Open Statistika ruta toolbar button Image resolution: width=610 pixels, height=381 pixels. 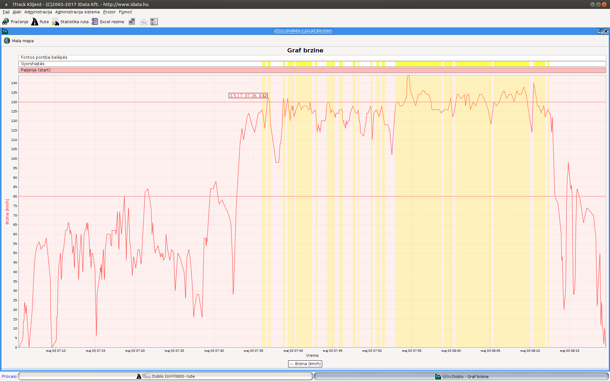tap(56, 22)
